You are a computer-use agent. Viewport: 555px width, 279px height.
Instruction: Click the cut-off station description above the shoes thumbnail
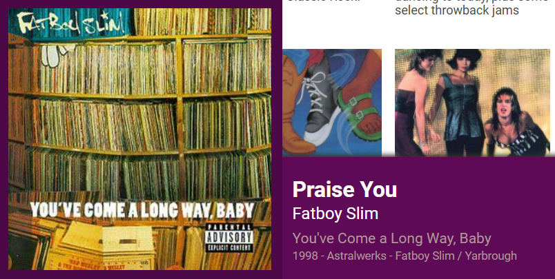coord(324,1)
